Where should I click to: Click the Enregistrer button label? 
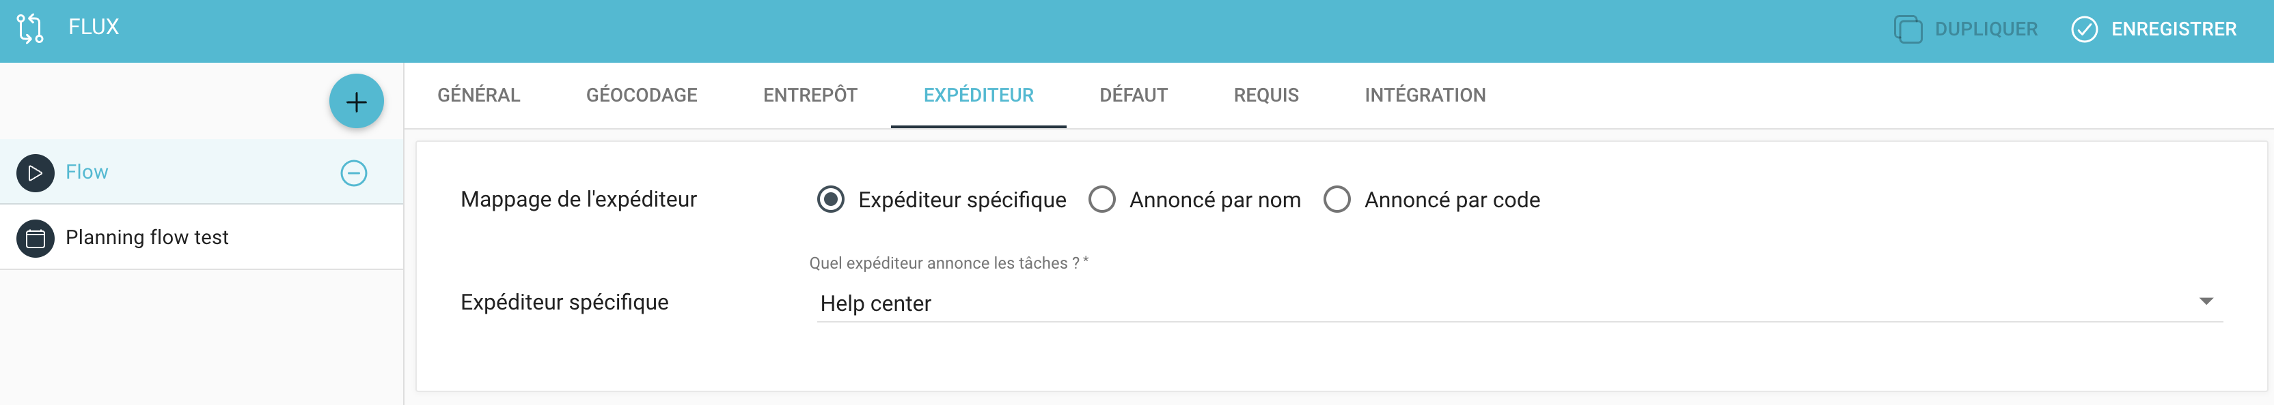pos(2174,29)
